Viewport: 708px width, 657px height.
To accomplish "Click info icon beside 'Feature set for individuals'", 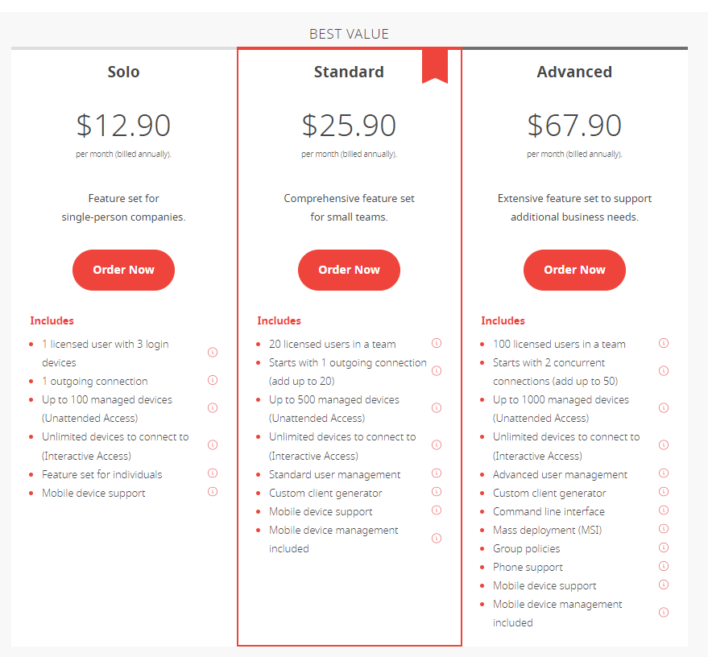I will (x=213, y=473).
